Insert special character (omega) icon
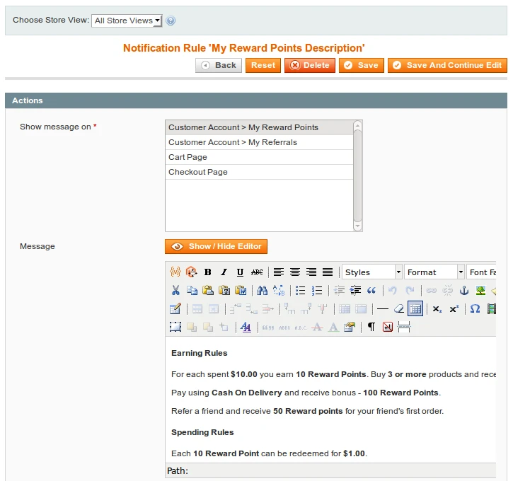Viewport: 513px width, 481px height. [x=475, y=309]
